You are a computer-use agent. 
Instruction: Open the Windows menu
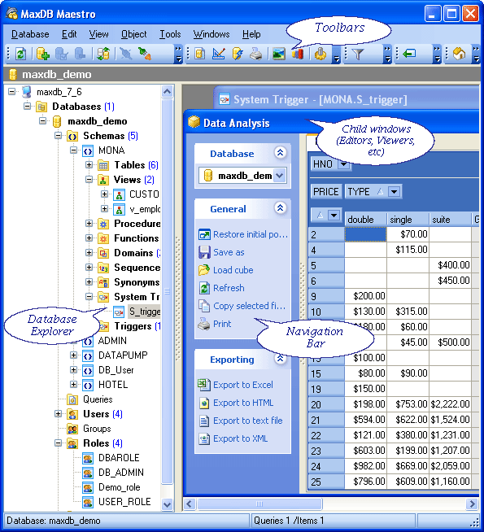point(211,34)
